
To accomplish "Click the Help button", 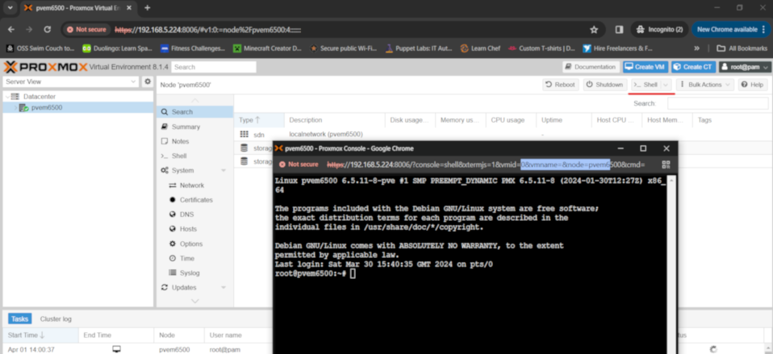I will pyautogui.click(x=752, y=85).
